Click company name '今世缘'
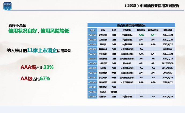The height and width of the screenshot is (113, 185). tap(103, 68)
